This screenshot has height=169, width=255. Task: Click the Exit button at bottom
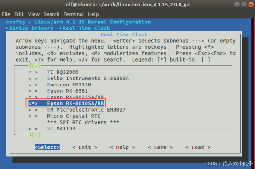85,147
